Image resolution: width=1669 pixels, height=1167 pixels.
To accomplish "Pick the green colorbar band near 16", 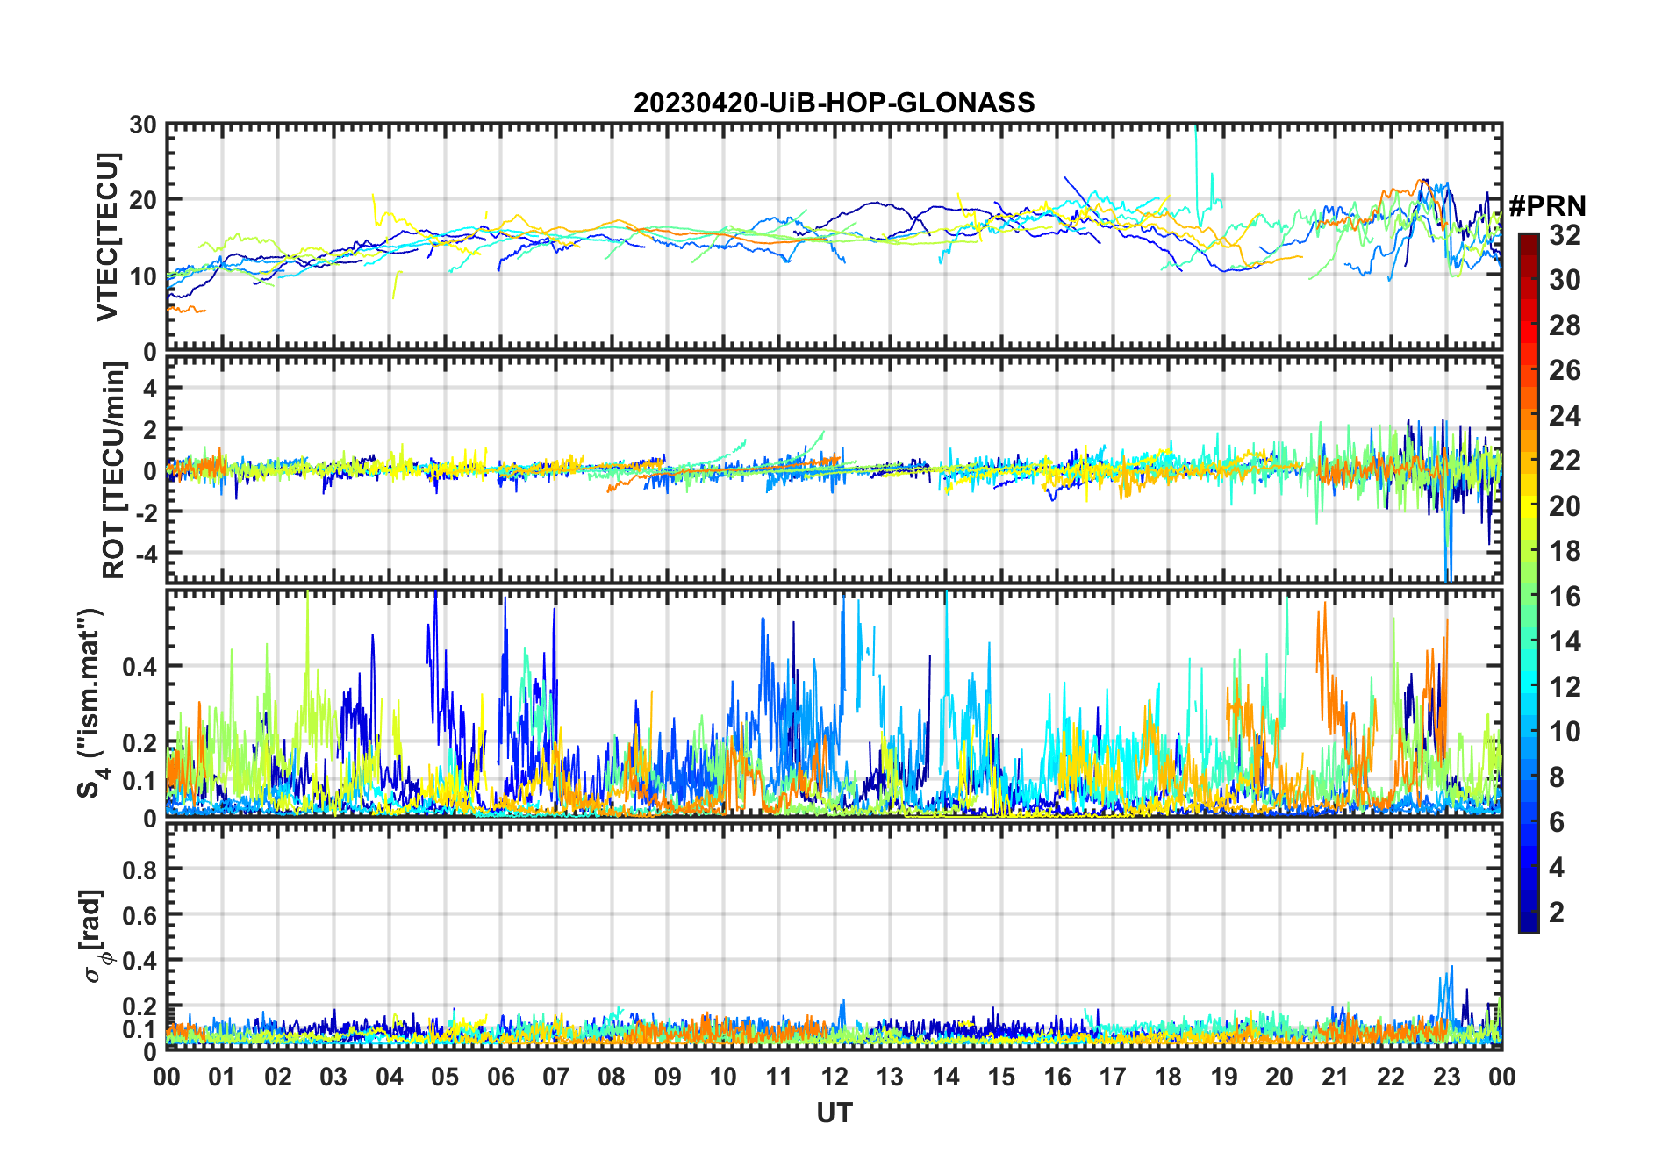I will [1528, 596].
